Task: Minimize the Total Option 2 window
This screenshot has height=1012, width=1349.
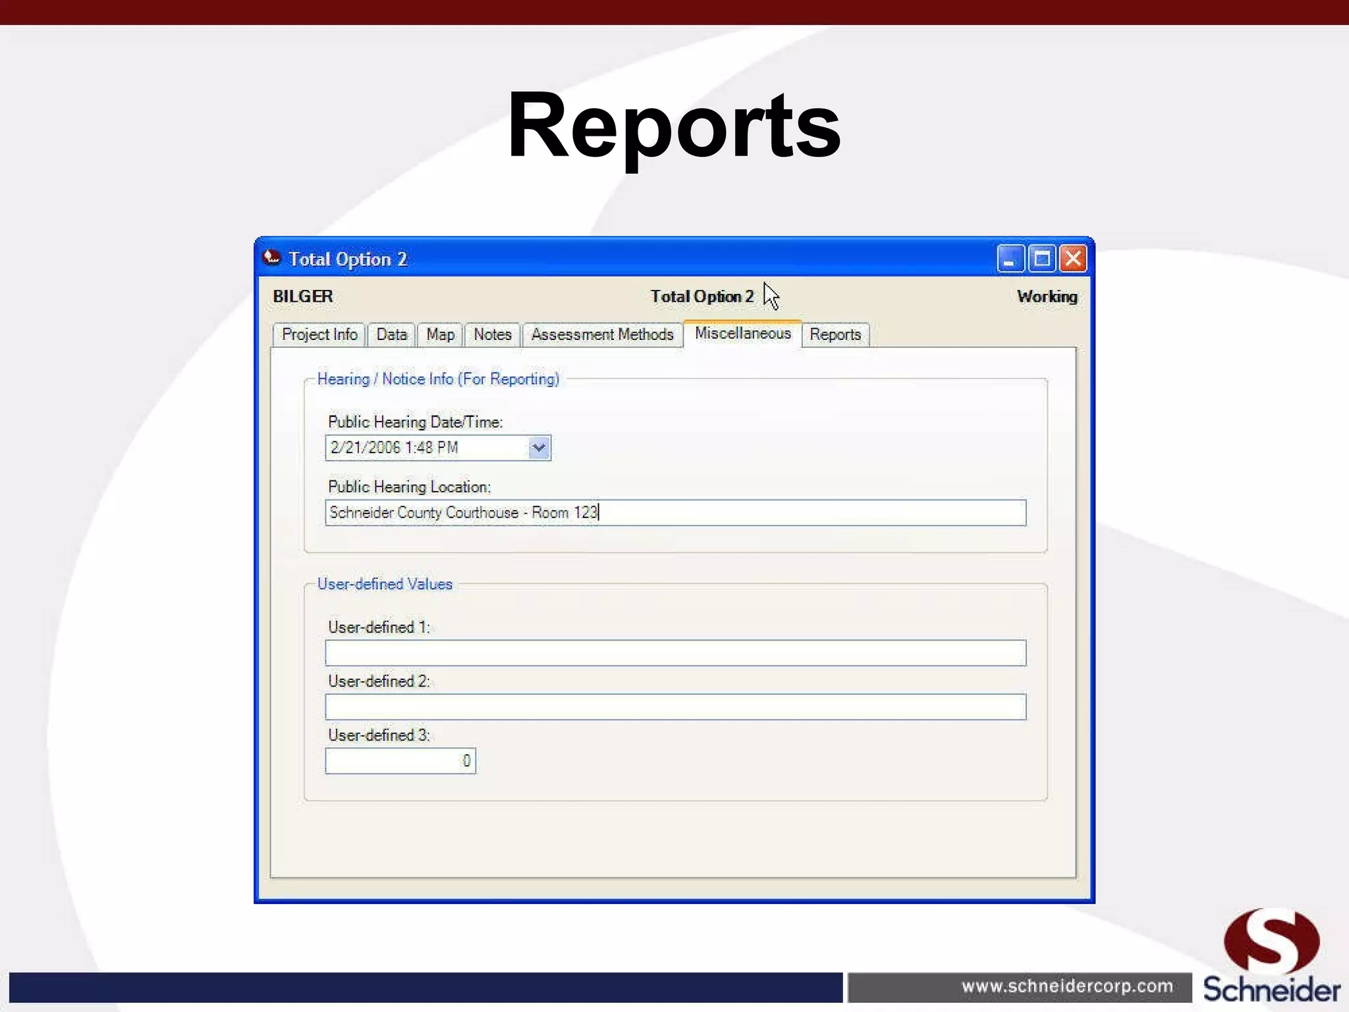Action: point(1010,258)
